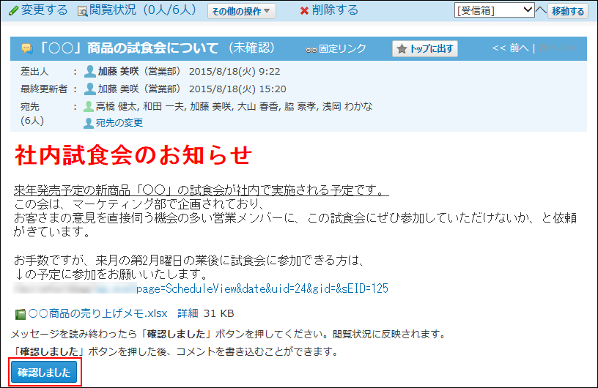Open the 固定リンク permalink
This screenshot has width=598, height=388.
[x=342, y=49]
